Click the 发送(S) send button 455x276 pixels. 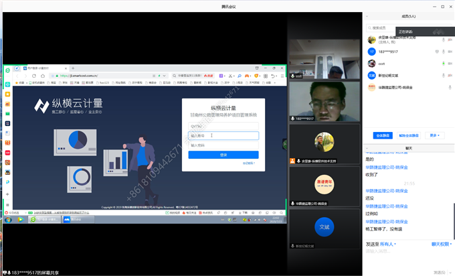tap(440, 273)
